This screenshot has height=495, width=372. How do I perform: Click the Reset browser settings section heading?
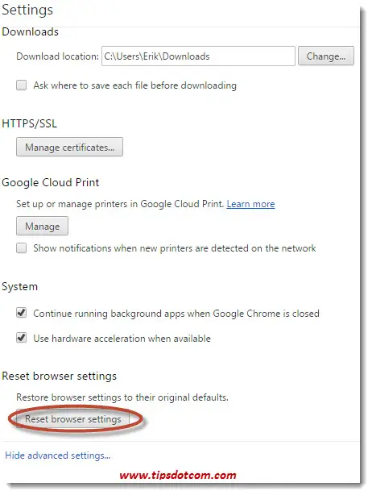[60, 376]
